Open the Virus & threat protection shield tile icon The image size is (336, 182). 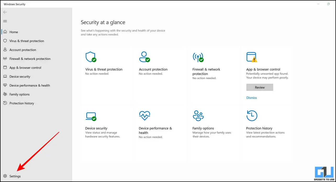point(91,57)
